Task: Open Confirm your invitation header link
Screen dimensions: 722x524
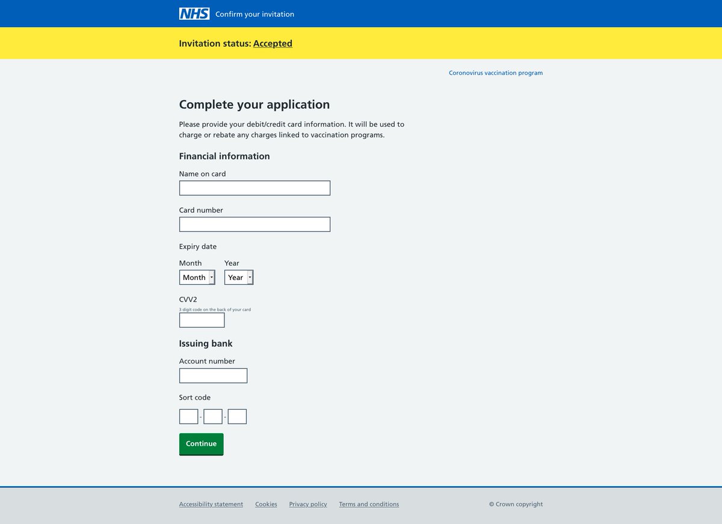Action: [255, 14]
